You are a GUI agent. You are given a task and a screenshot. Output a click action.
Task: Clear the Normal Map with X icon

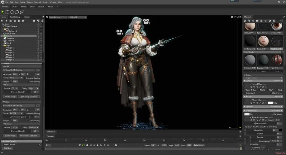(x=266, y=87)
